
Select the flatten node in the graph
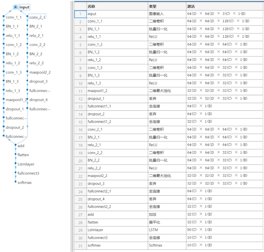[x=23, y=155]
